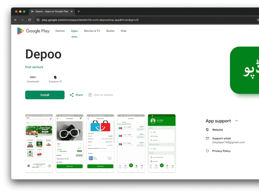Click the green Depoo app icon
259x194 pixels.
click(244, 70)
